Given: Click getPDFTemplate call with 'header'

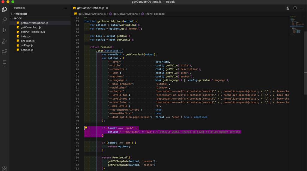Looking at the screenshot, I should click(x=132, y=161).
